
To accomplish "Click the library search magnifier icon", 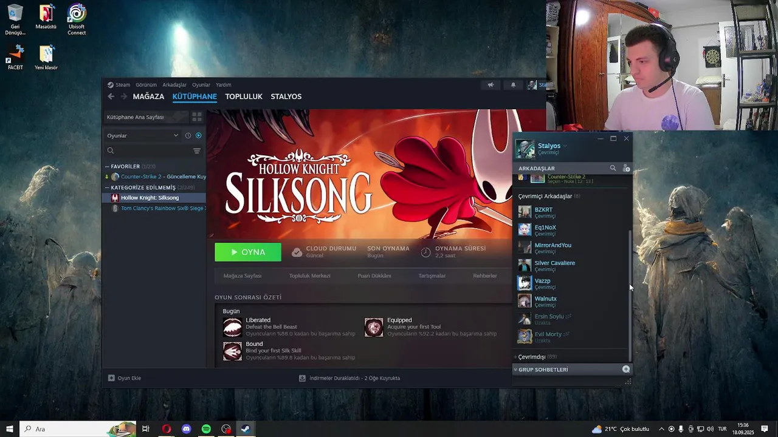I will point(111,151).
